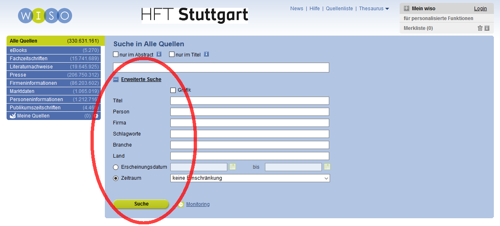Click the WISO logo
500x226 pixels.
click(x=45, y=16)
